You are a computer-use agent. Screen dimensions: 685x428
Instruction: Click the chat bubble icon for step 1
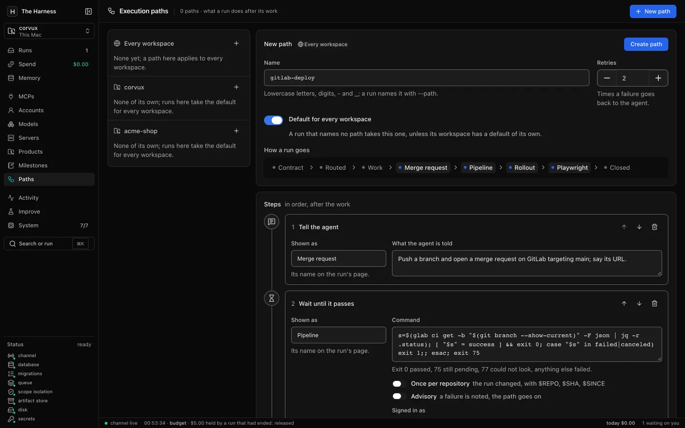point(272,222)
